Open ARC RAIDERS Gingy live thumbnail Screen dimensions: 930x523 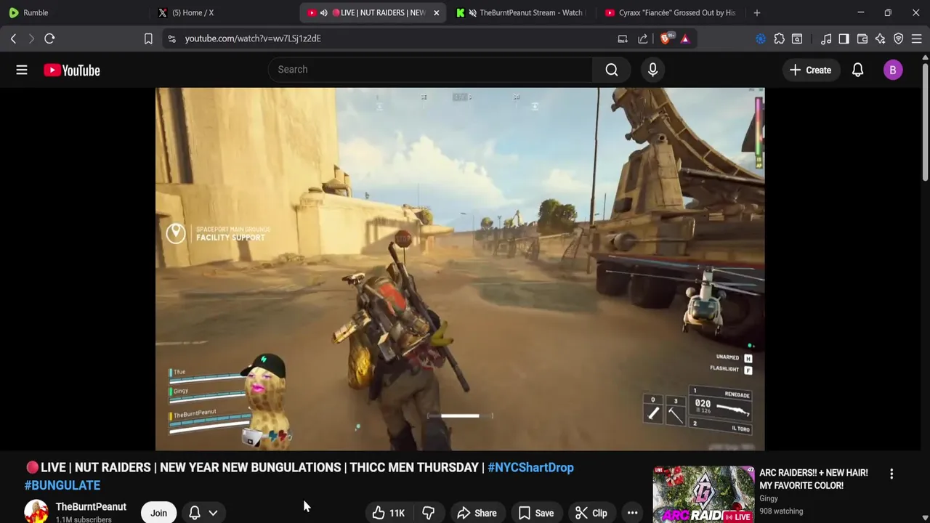click(703, 494)
